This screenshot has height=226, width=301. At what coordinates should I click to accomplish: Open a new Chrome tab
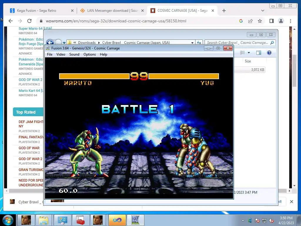tap(224, 11)
